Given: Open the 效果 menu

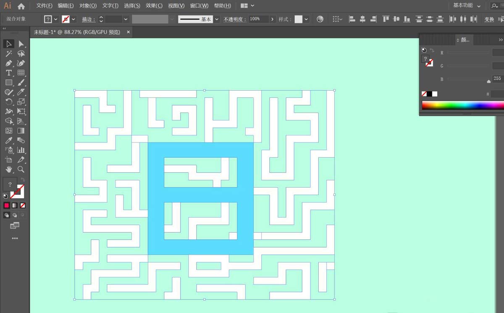Looking at the screenshot, I should click(154, 5).
